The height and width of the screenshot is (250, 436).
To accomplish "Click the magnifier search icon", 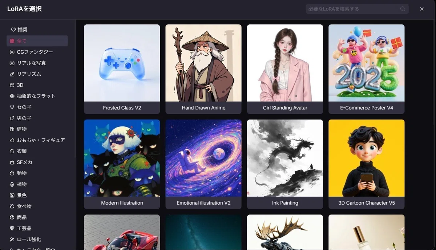I will click(403, 9).
